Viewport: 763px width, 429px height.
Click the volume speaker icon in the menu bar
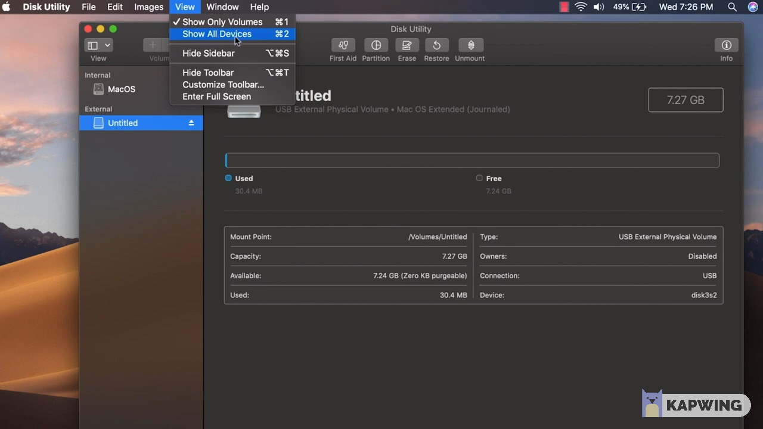[x=599, y=7]
